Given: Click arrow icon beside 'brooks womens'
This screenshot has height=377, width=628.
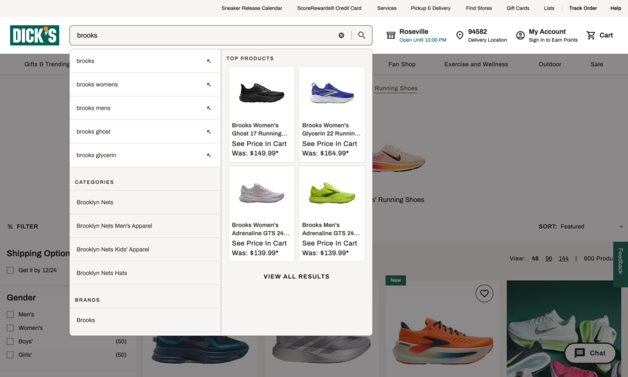Looking at the screenshot, I should [x=209, y=85].
